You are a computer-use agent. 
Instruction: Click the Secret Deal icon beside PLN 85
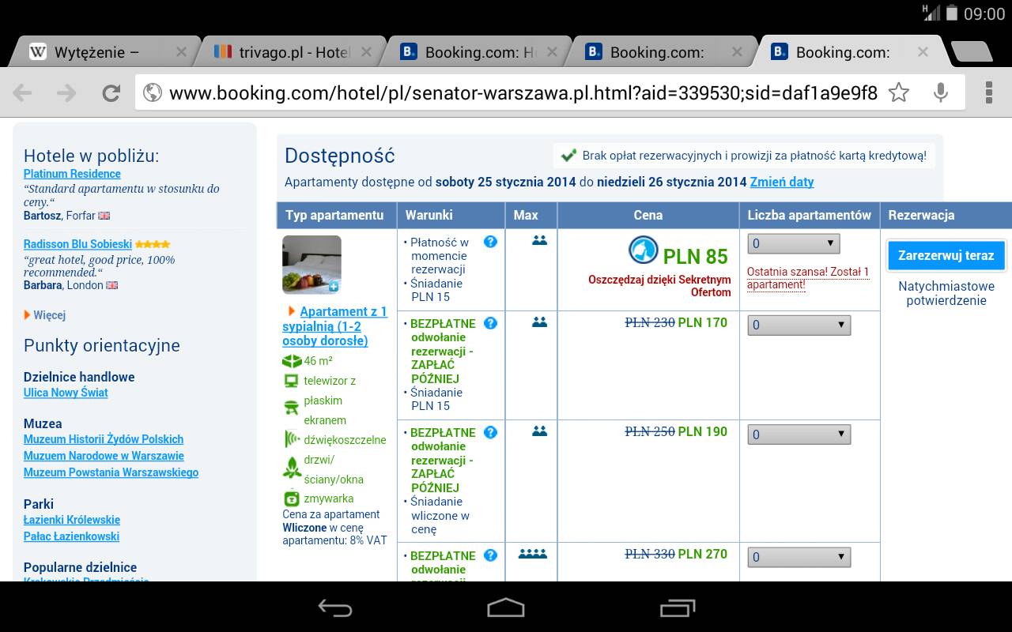(x=644, y=250)
